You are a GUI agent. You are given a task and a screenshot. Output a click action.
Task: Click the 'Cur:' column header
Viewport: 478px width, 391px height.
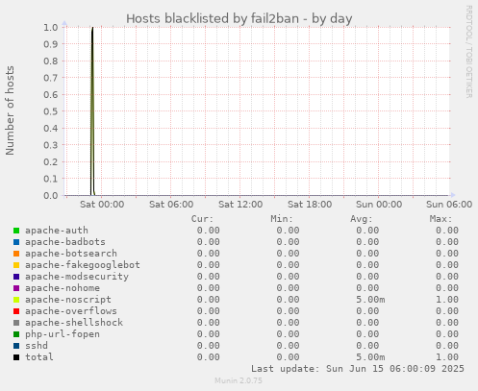tap(202, 219)
